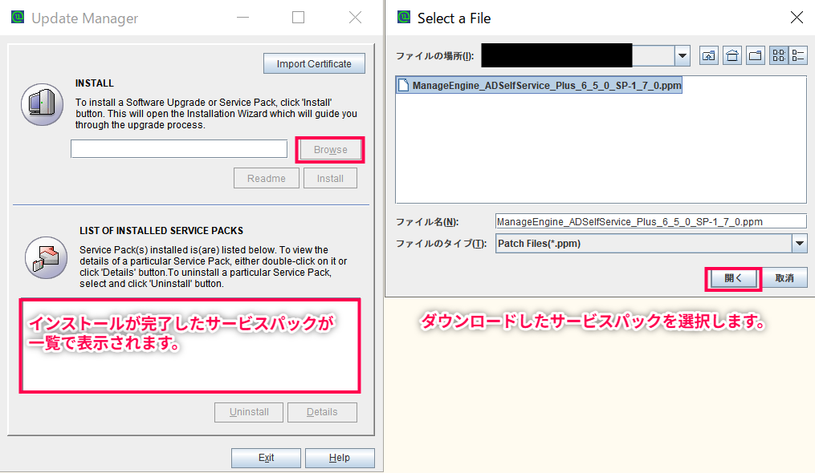815x473 pixels.
Task: Create a new folder
Action: [x=756, y=55]
